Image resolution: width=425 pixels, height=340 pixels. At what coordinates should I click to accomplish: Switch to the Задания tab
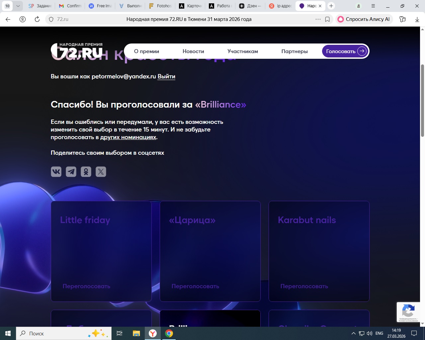pos(40,6)
